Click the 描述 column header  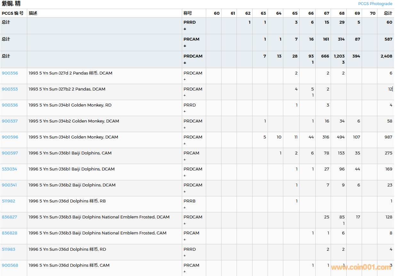[33, 13]
